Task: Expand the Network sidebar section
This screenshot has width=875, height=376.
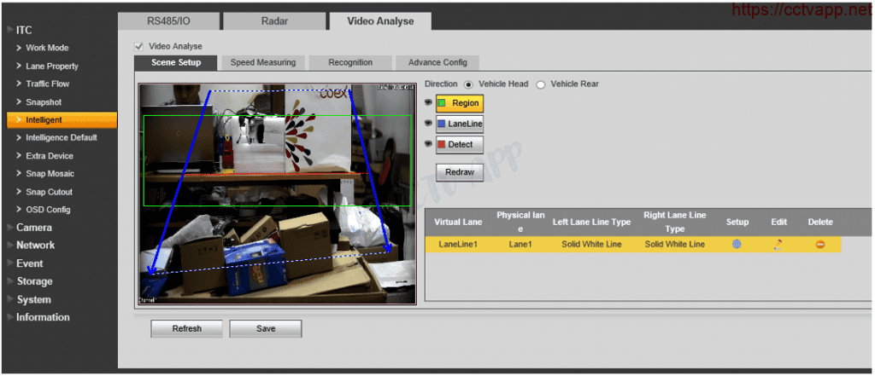Action: 35,246
